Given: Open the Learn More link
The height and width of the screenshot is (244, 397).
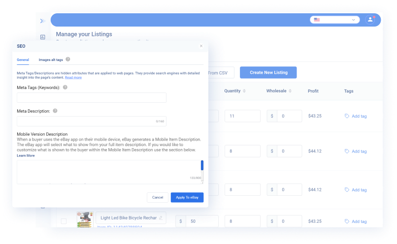Looking at the screenshot, I should click(26, 155).
